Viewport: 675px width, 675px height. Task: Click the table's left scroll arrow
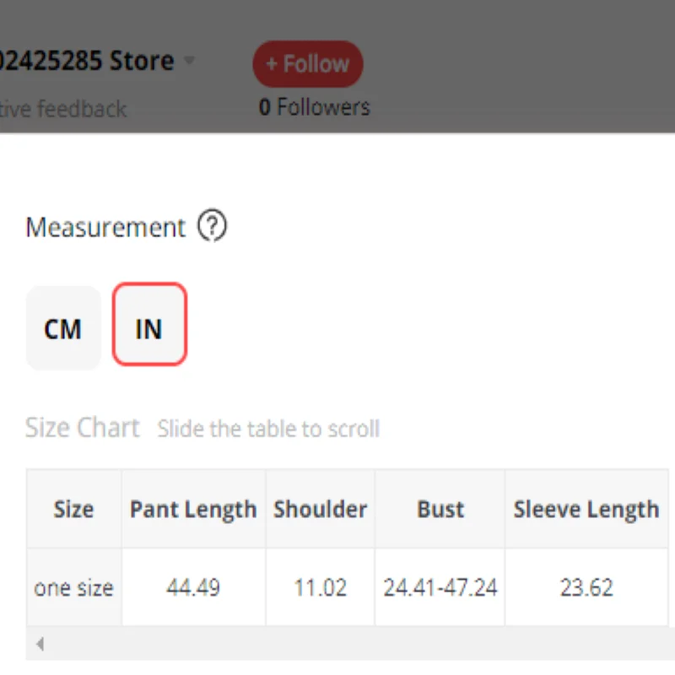point(40,645)
